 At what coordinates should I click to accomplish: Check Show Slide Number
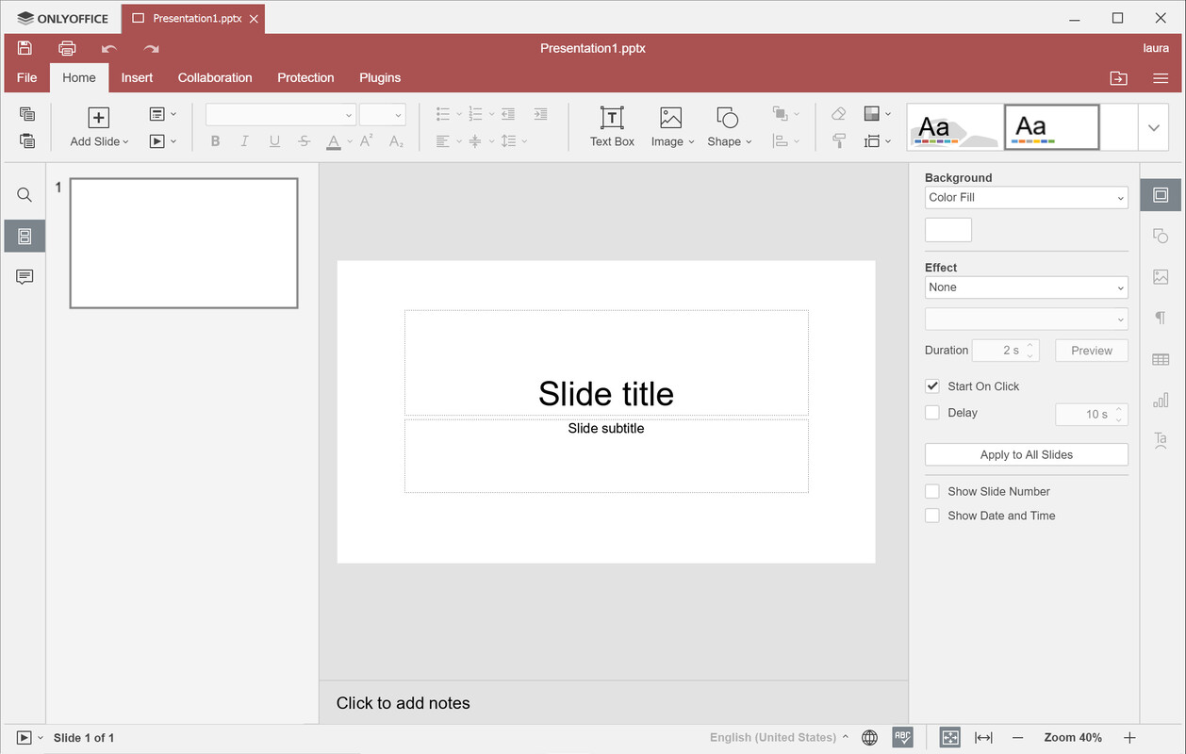(932, 491)
